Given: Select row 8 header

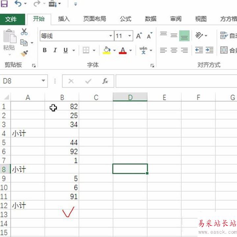Looking at the screenshot, I should click(x=5, y=169).
